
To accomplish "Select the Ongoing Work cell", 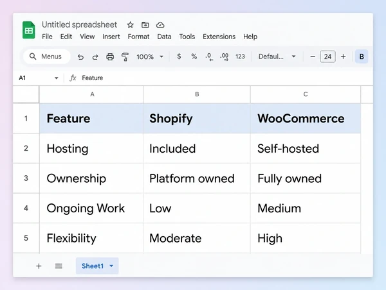I will (91, 209).
